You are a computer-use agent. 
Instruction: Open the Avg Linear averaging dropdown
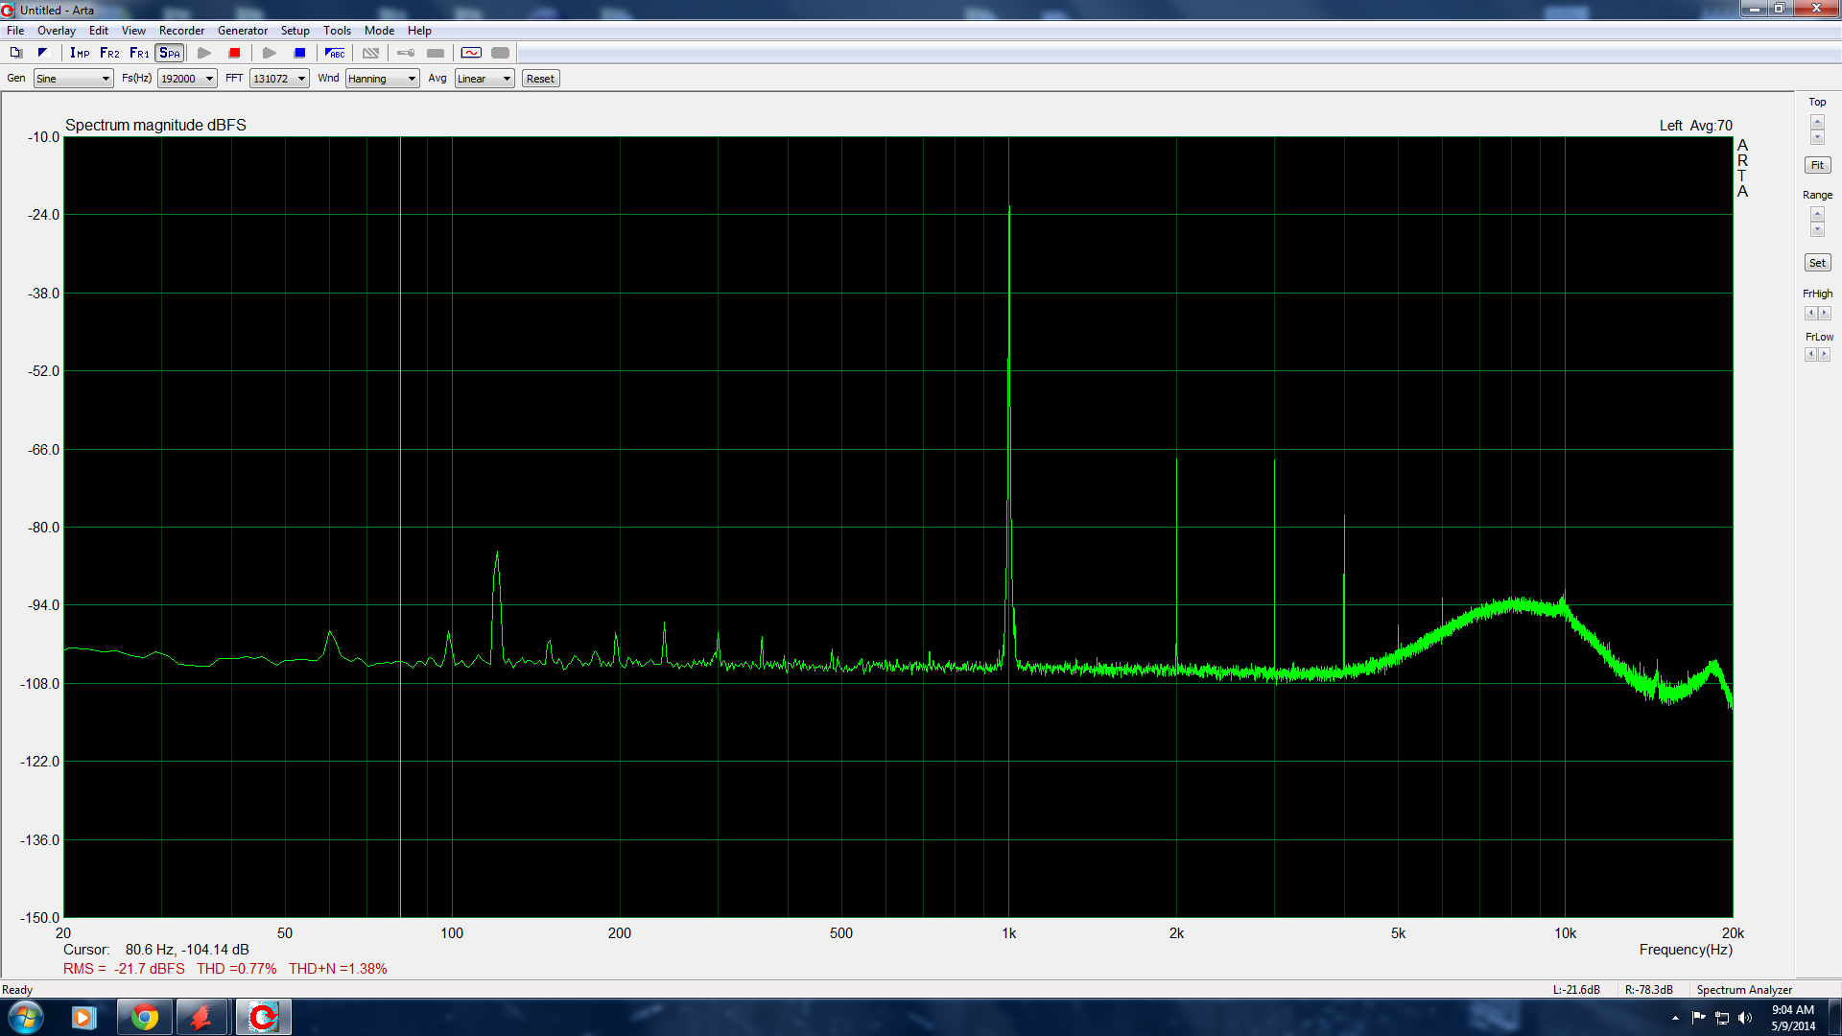point(484,79)
